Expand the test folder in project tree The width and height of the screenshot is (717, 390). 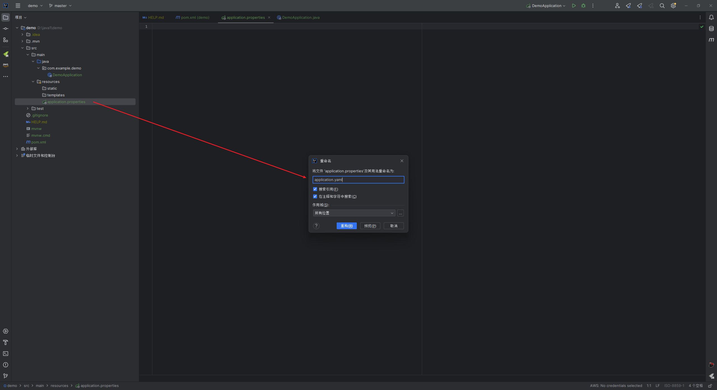tap(28, 108)
